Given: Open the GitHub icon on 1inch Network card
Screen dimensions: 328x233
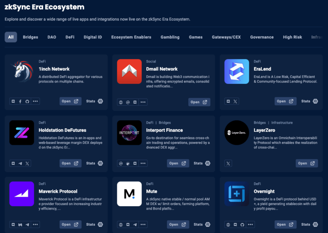Looking at the screenshot, I should click(x=27, y=101).
